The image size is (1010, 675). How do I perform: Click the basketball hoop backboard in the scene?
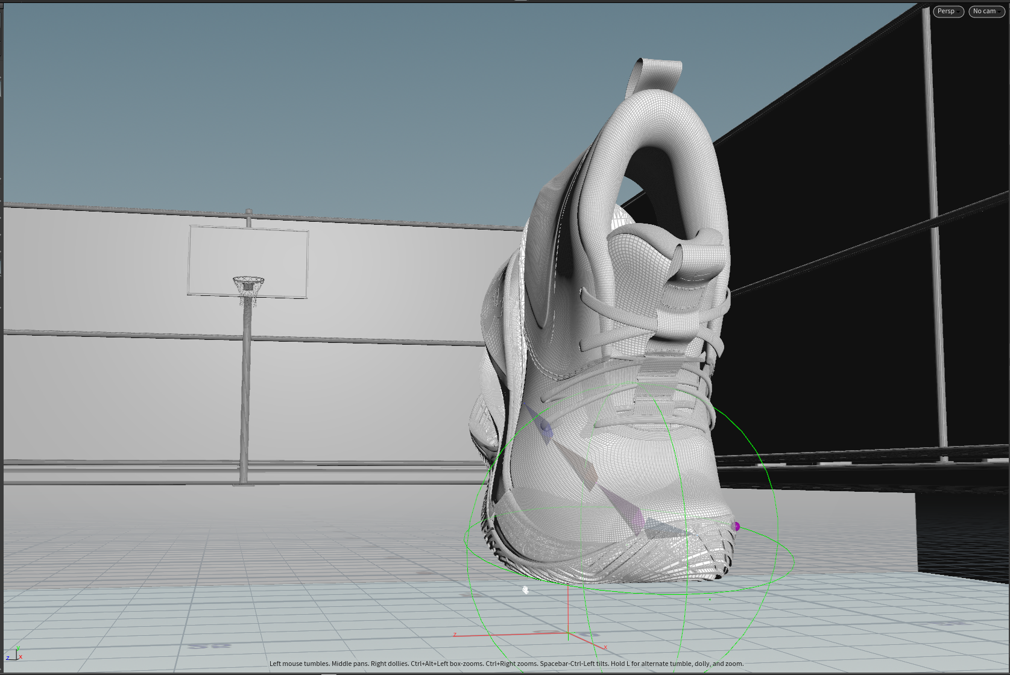(x=248, y=262)
